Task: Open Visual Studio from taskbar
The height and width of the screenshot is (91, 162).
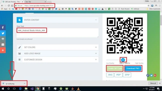Action: tap(32, 89)
